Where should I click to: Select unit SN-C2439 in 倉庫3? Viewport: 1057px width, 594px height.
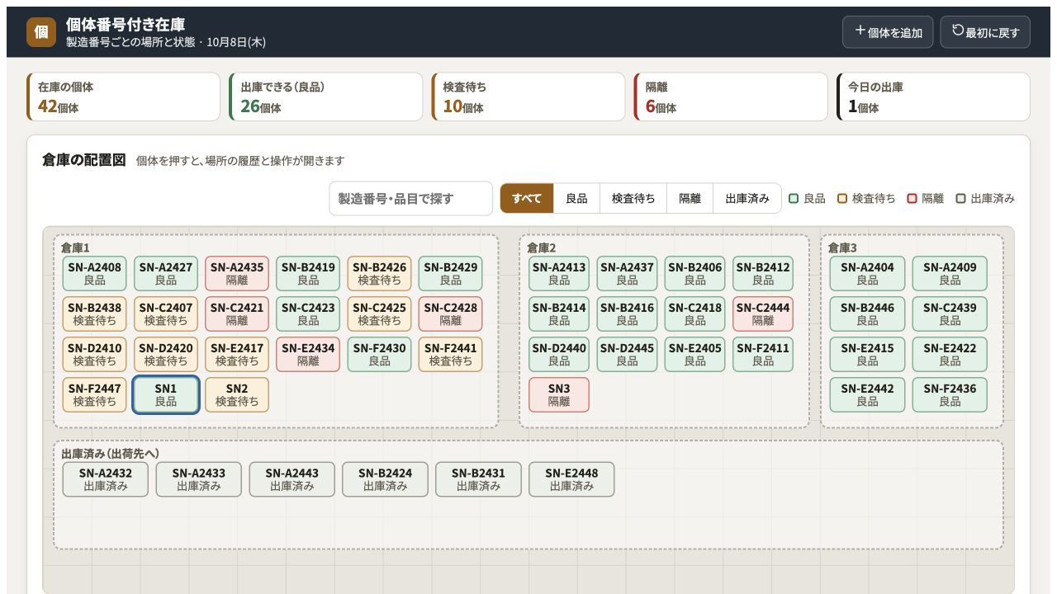pos(950,313)
